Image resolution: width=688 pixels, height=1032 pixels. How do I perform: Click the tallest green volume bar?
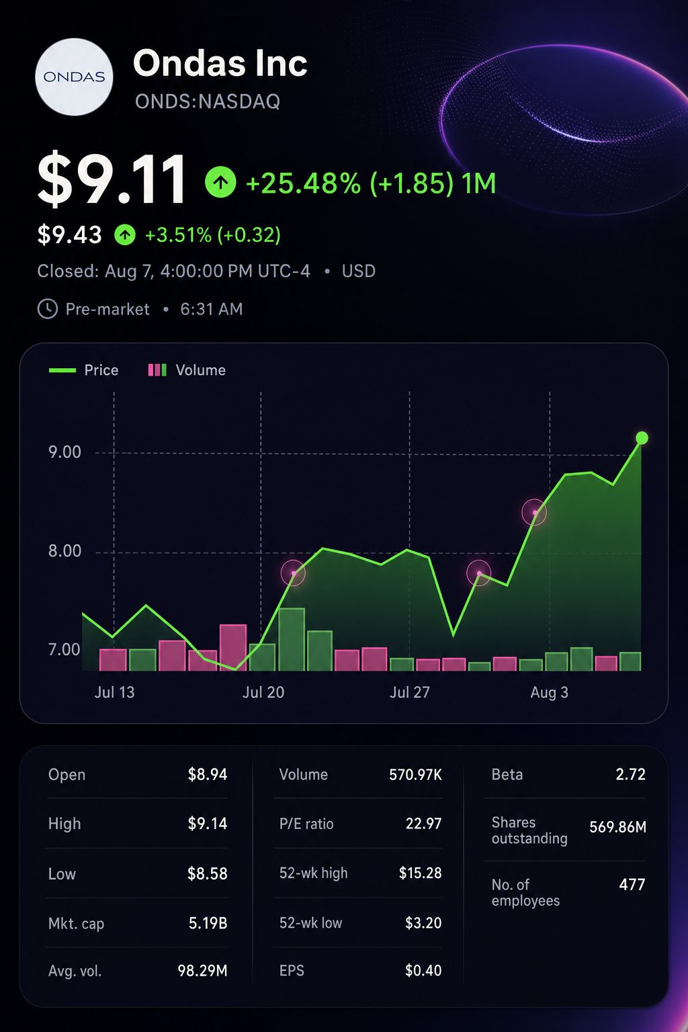[292, 640]
